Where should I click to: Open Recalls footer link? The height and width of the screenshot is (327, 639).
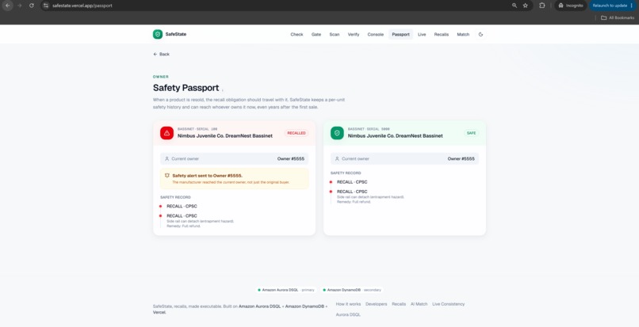pyautogui.click(x=399, y=304)
